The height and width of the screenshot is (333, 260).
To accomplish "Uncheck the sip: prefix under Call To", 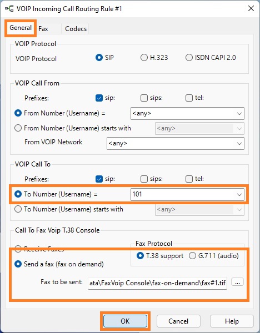I will click(99, 179).
